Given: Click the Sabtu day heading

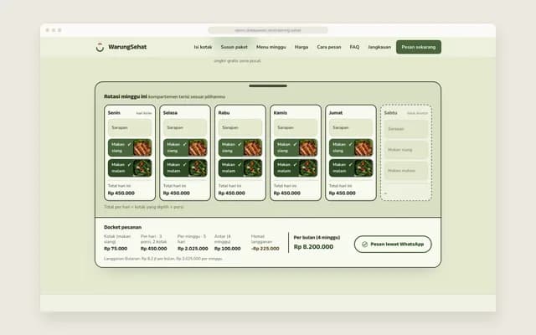Looking at the screenshot, I should tap(390, 112).
